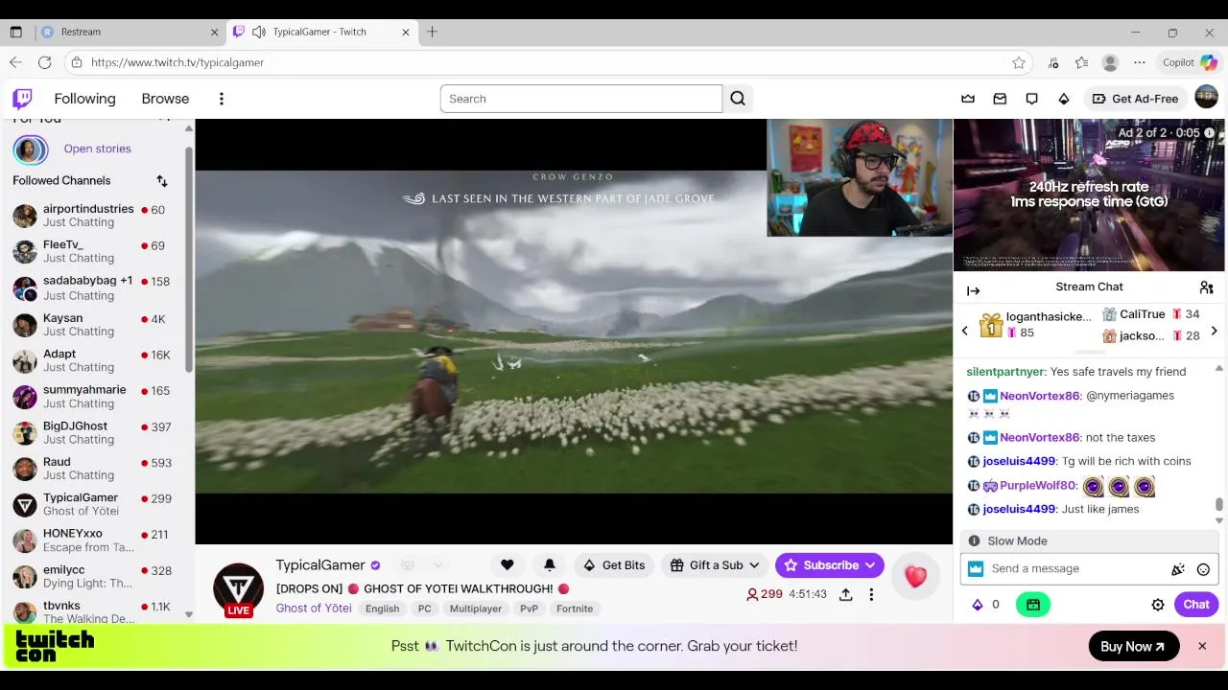Dismiss the TwitchCon banner

tap(1202, 647)
